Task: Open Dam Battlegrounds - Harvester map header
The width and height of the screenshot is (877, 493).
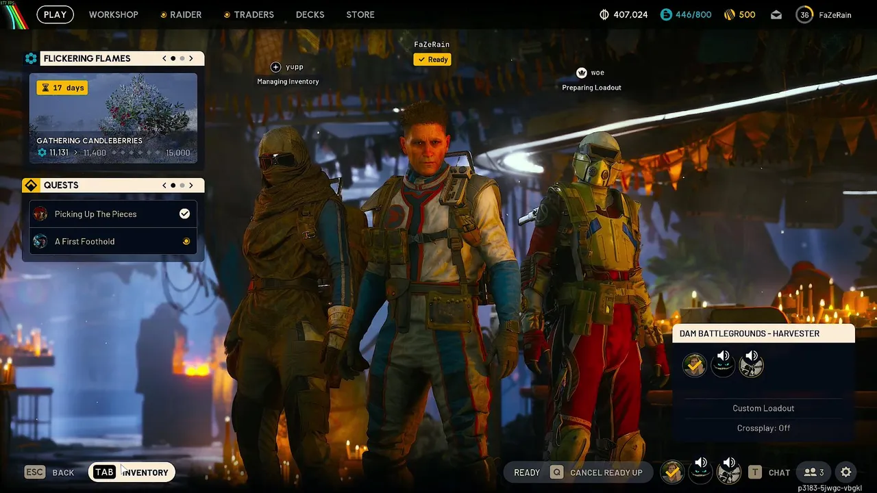Action: click(x=763, y=333)
